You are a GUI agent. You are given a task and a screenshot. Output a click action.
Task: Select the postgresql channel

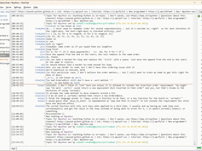(5, 51)
